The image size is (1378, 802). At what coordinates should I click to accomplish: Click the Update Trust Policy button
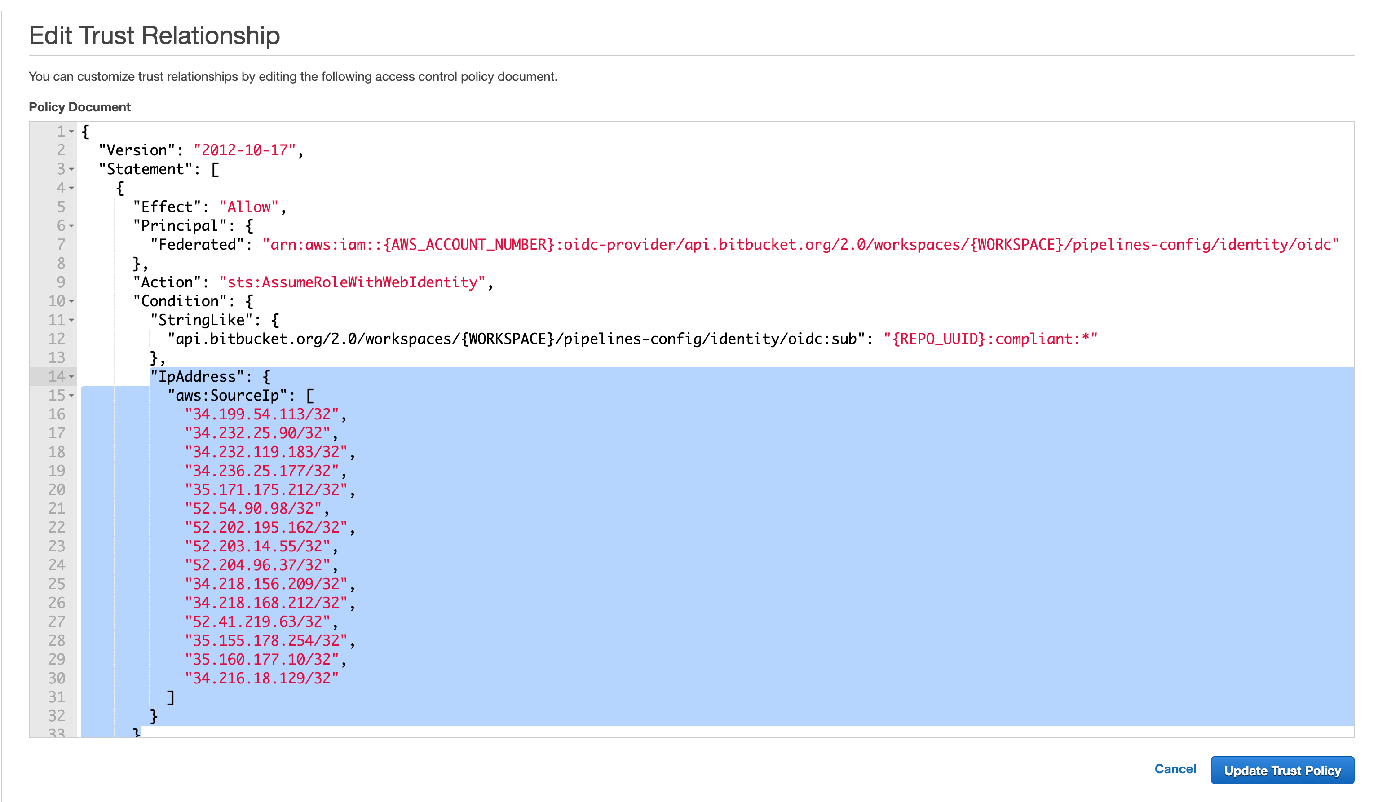1282,770
